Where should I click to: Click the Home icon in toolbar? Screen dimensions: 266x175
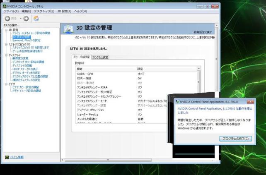click(36, 18)
